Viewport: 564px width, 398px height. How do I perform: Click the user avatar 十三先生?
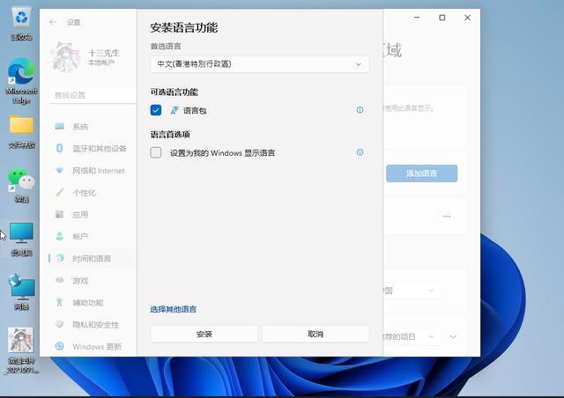point(64,57)
